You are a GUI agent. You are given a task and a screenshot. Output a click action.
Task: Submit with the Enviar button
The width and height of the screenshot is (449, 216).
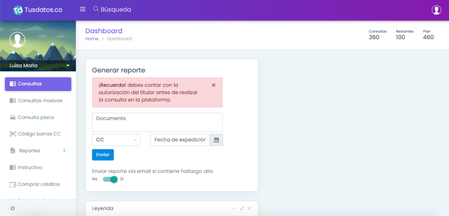(x=103, y=154)
